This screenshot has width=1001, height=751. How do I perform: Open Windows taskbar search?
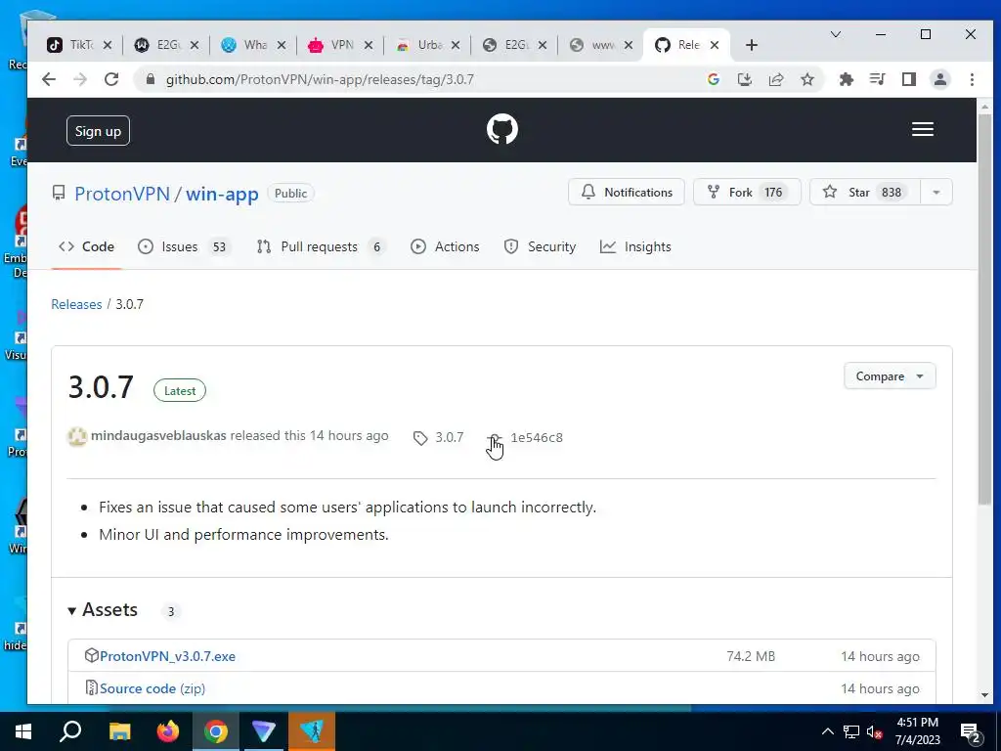point(70,731)
